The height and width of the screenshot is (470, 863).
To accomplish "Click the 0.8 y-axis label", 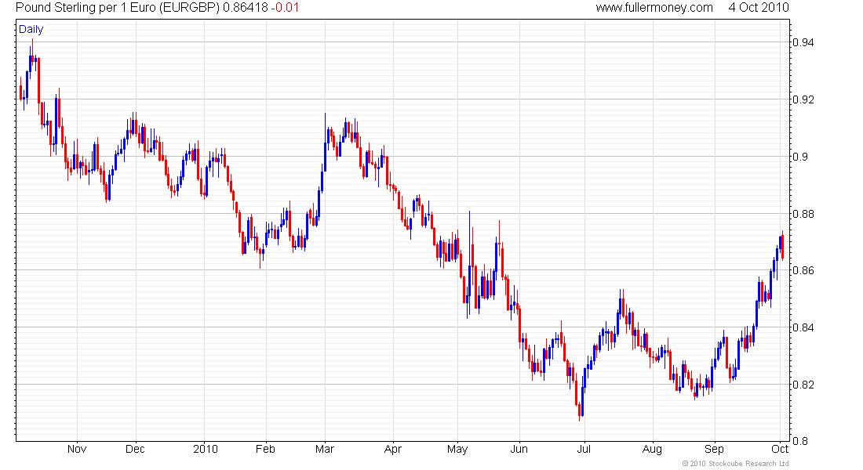I will click(800, 441).
